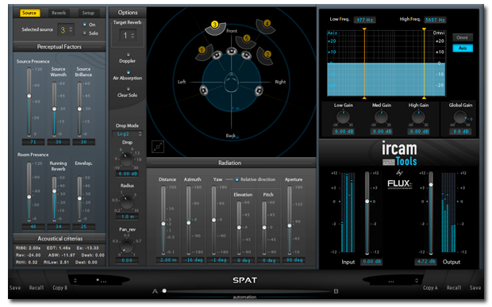
Task: Click the Output 4.72 dB value field
Action: point(426,262)
